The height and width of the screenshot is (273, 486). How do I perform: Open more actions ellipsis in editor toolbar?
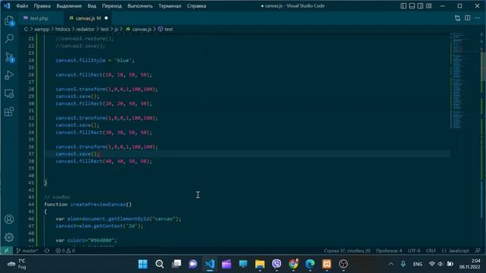pyautogui.click(x=478, y=18)
